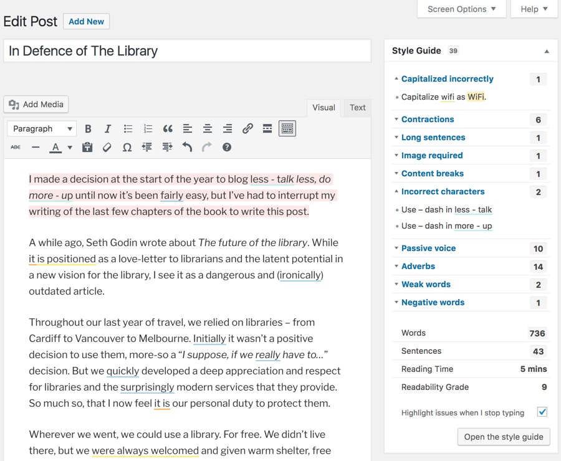
Task: Click the Add New post button
Action: [x=86, y=21]
